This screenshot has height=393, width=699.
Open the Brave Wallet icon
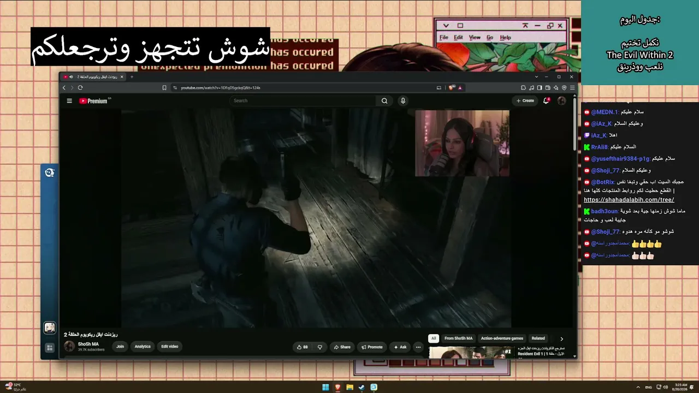(x=548, y=87)
